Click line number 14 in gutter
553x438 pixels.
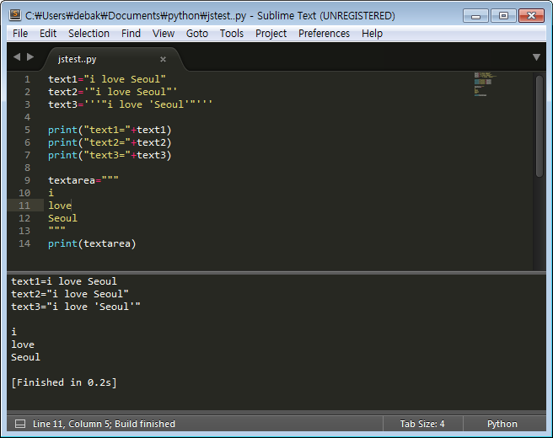click(x=24, y=243)
